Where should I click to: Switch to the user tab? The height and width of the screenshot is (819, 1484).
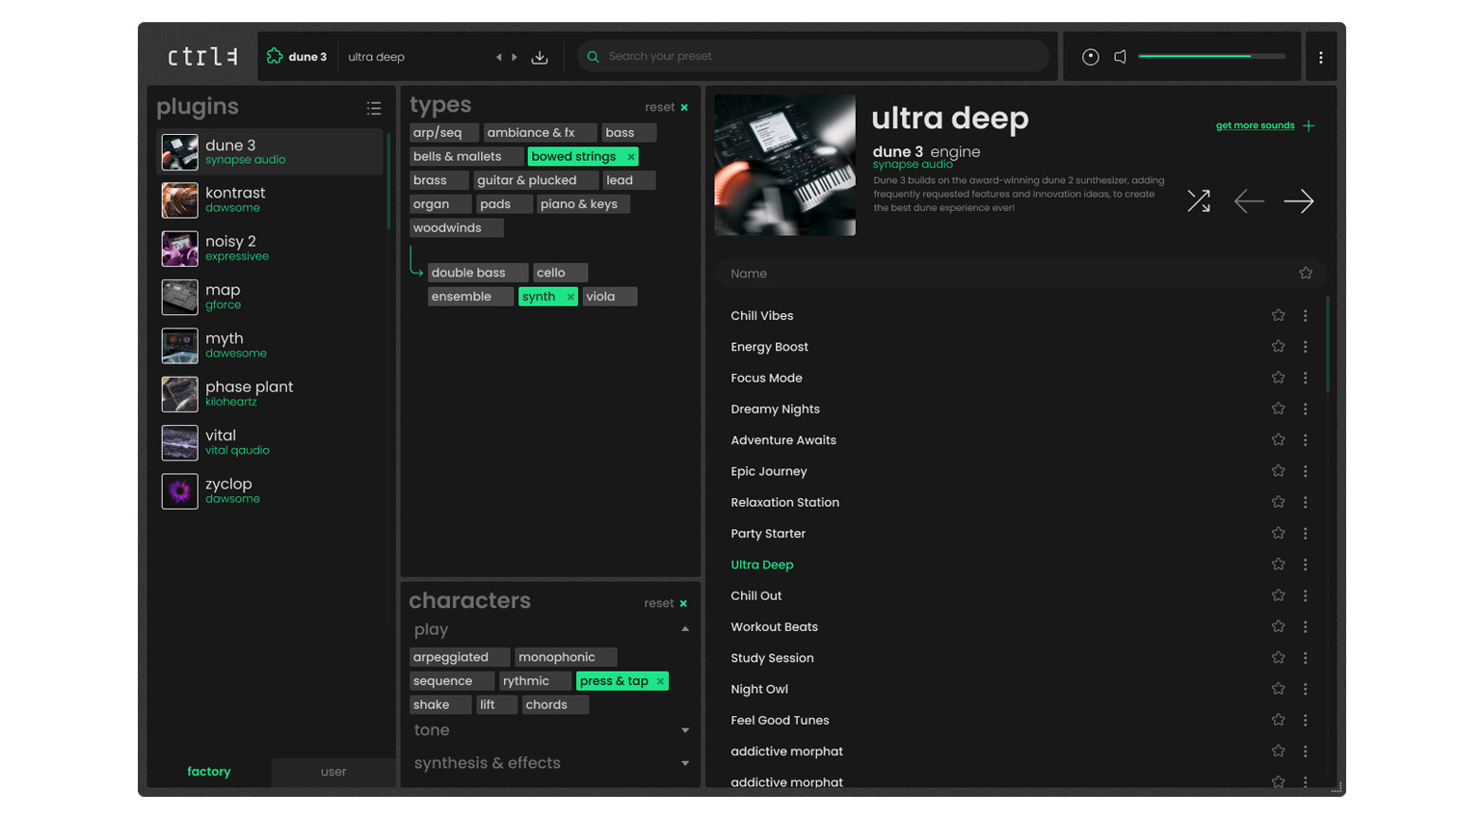[333, 772]
